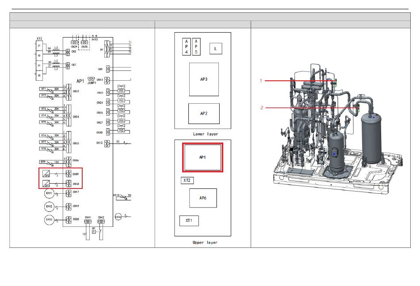420x286 pixels.
Task: Click the XT1 terminal block in Upper layer
Action: coord(189,221)
